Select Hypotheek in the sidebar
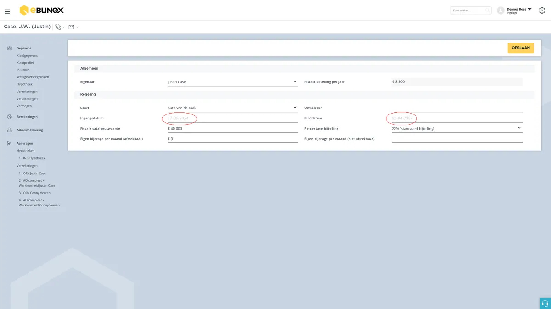This screenshot has height=309, width=551. pos(24,84)
